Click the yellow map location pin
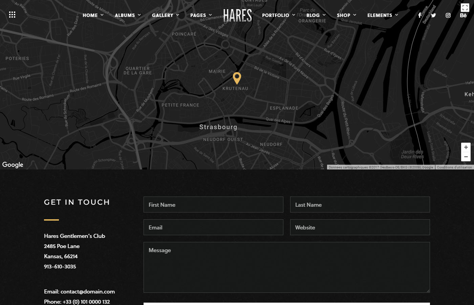 [x=237, y=78]
